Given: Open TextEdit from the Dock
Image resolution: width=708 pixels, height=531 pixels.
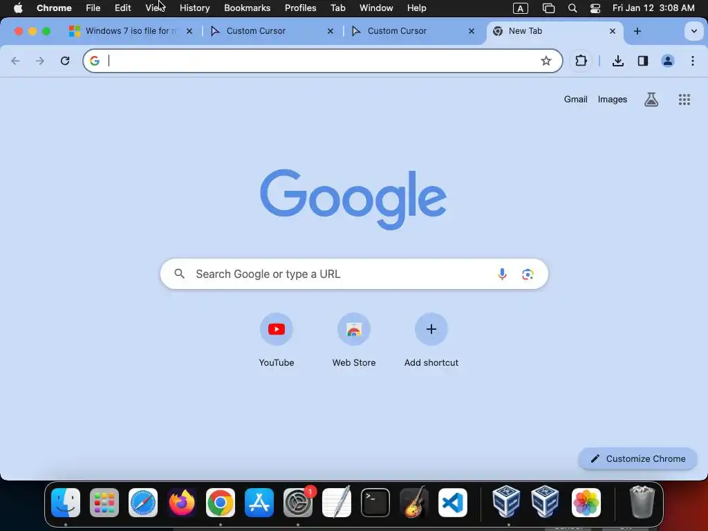Looking at the screenshot, I should click(337, 503).
